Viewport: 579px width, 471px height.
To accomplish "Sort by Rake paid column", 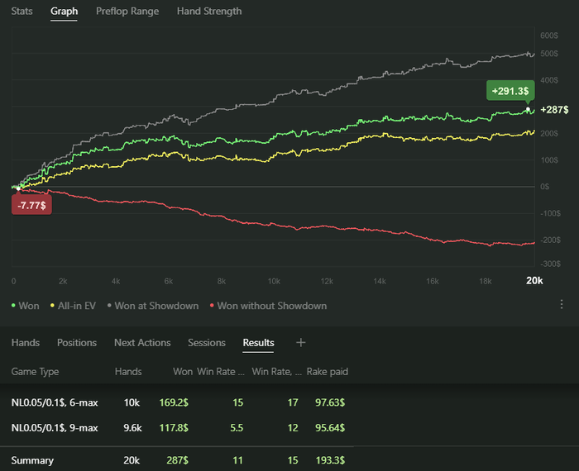I will coord(328,371).
